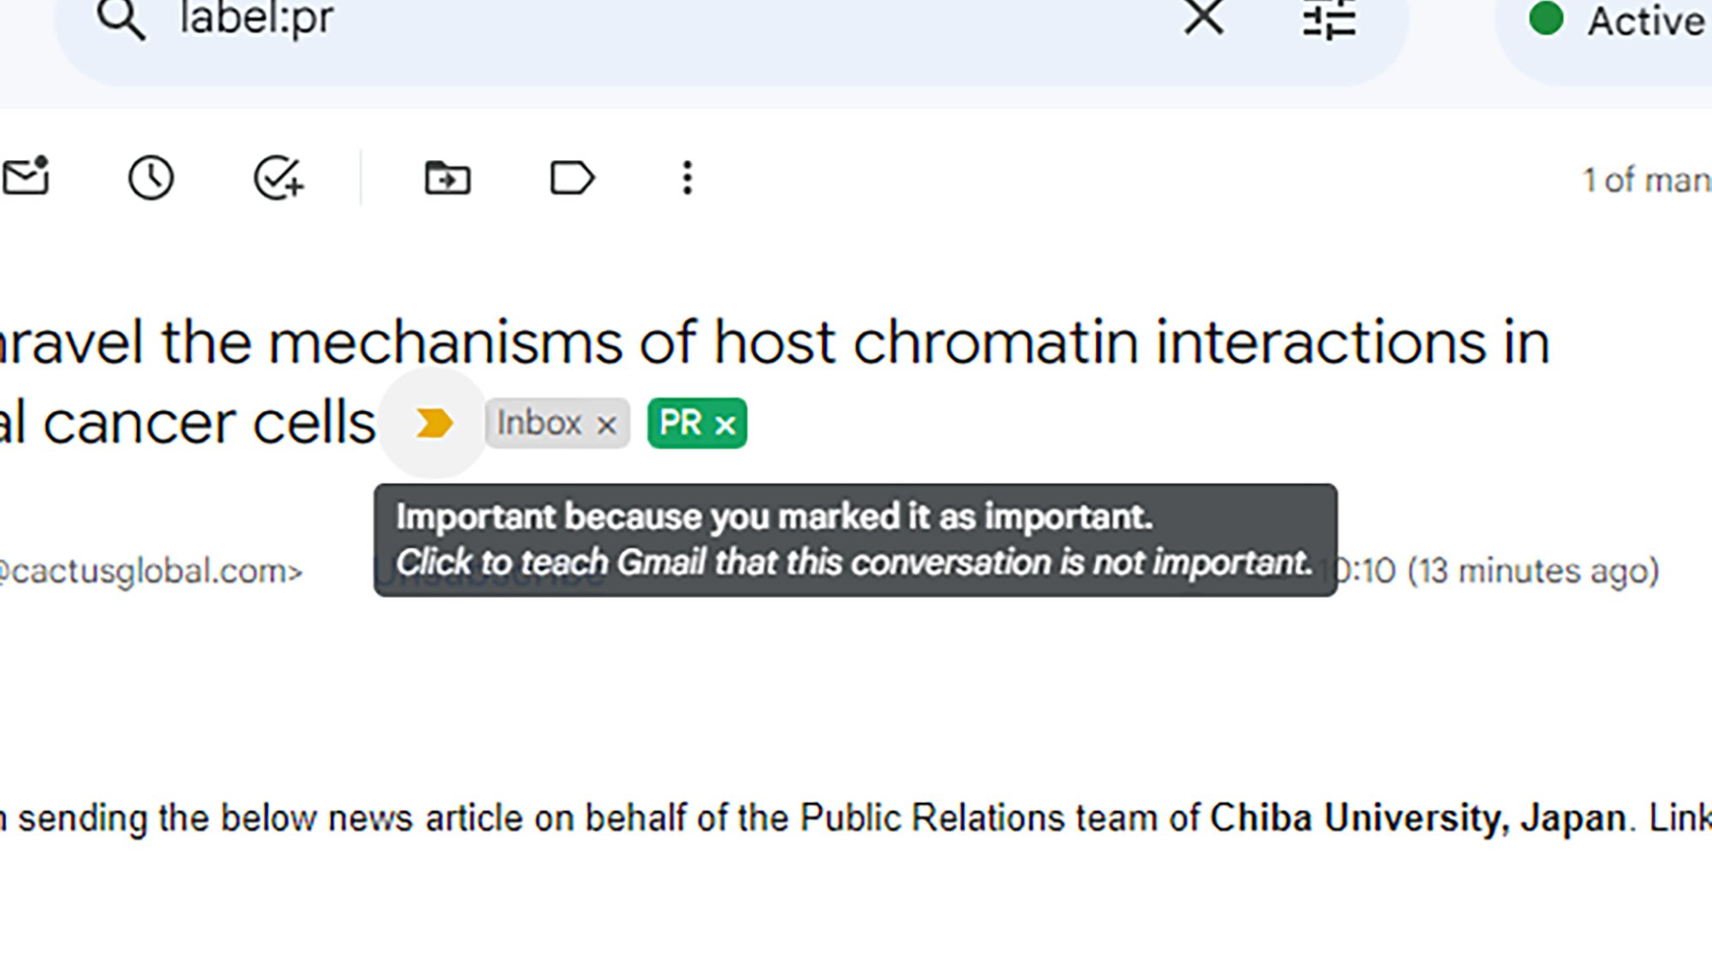Toggle the PR label off
The height and width of the screenshot is (963, 1712).
point(726,424)
